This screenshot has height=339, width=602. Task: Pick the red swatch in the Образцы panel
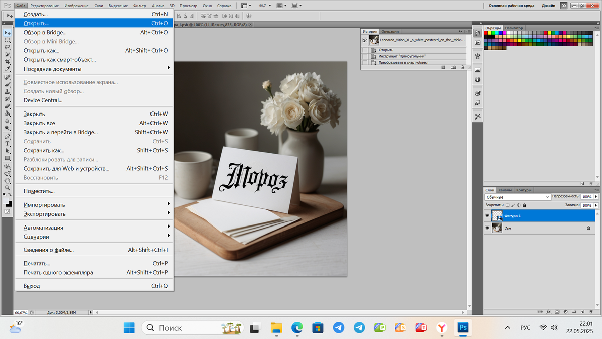tap(486, 34)
